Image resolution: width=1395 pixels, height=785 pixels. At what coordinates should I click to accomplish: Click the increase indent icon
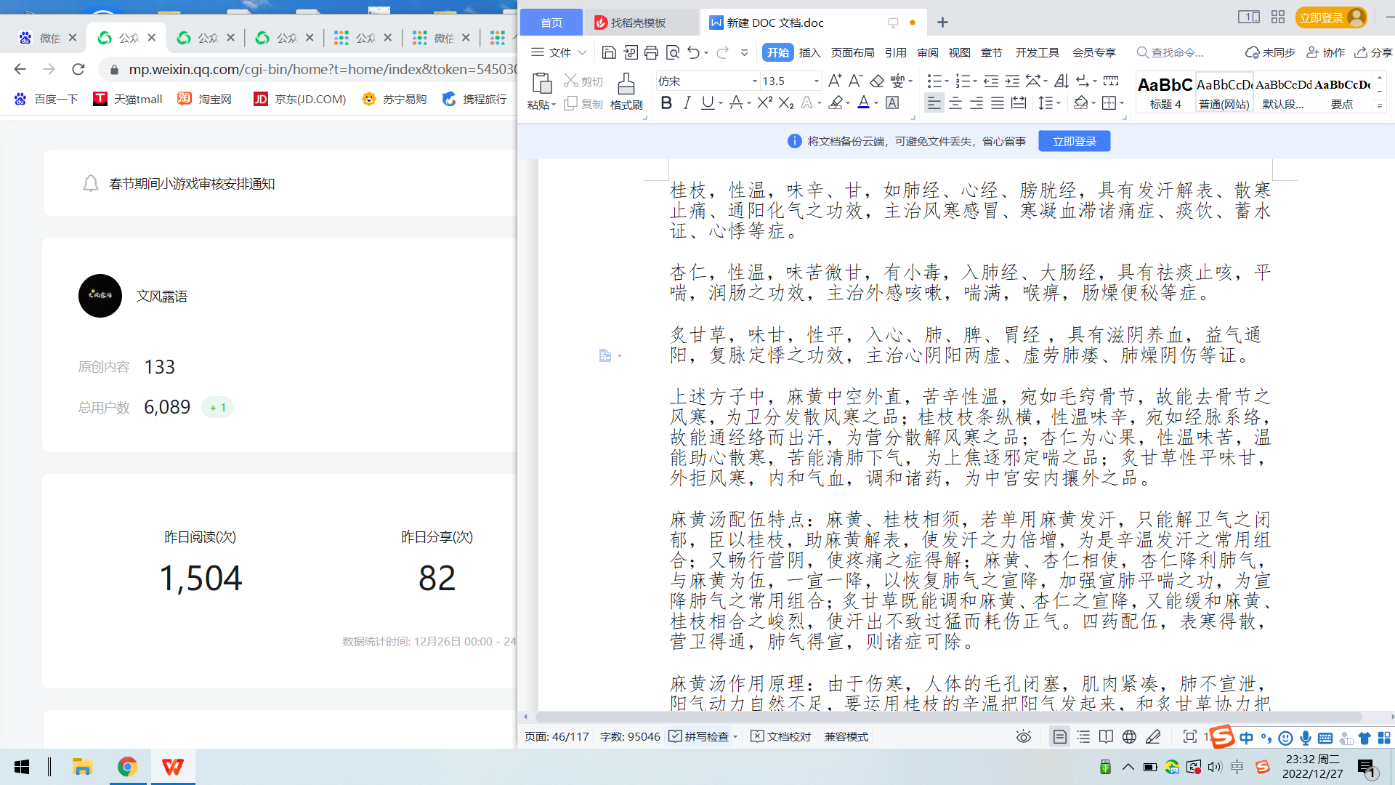point(1012,81)
